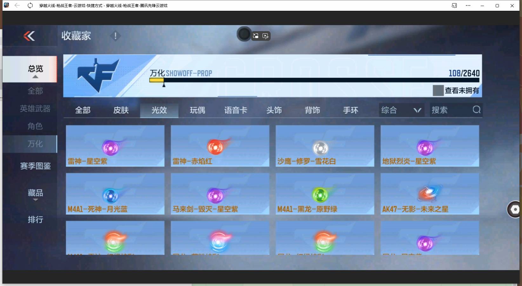522x286 pixels.
Task: Open 赛季图鉴 in the sidebar
Action: coord(35,166)
